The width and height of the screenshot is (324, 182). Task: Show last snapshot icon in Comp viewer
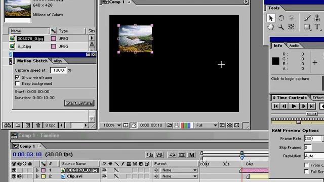(x=177, y=125)
